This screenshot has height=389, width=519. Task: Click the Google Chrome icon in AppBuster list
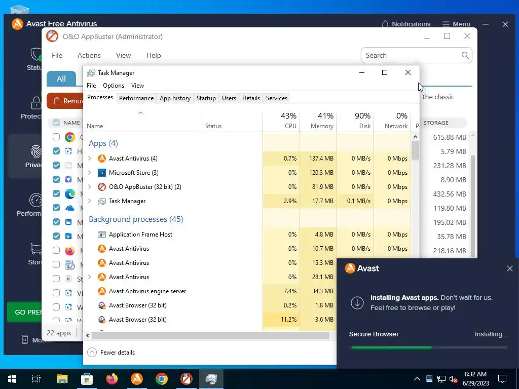[x=69, y=137]
